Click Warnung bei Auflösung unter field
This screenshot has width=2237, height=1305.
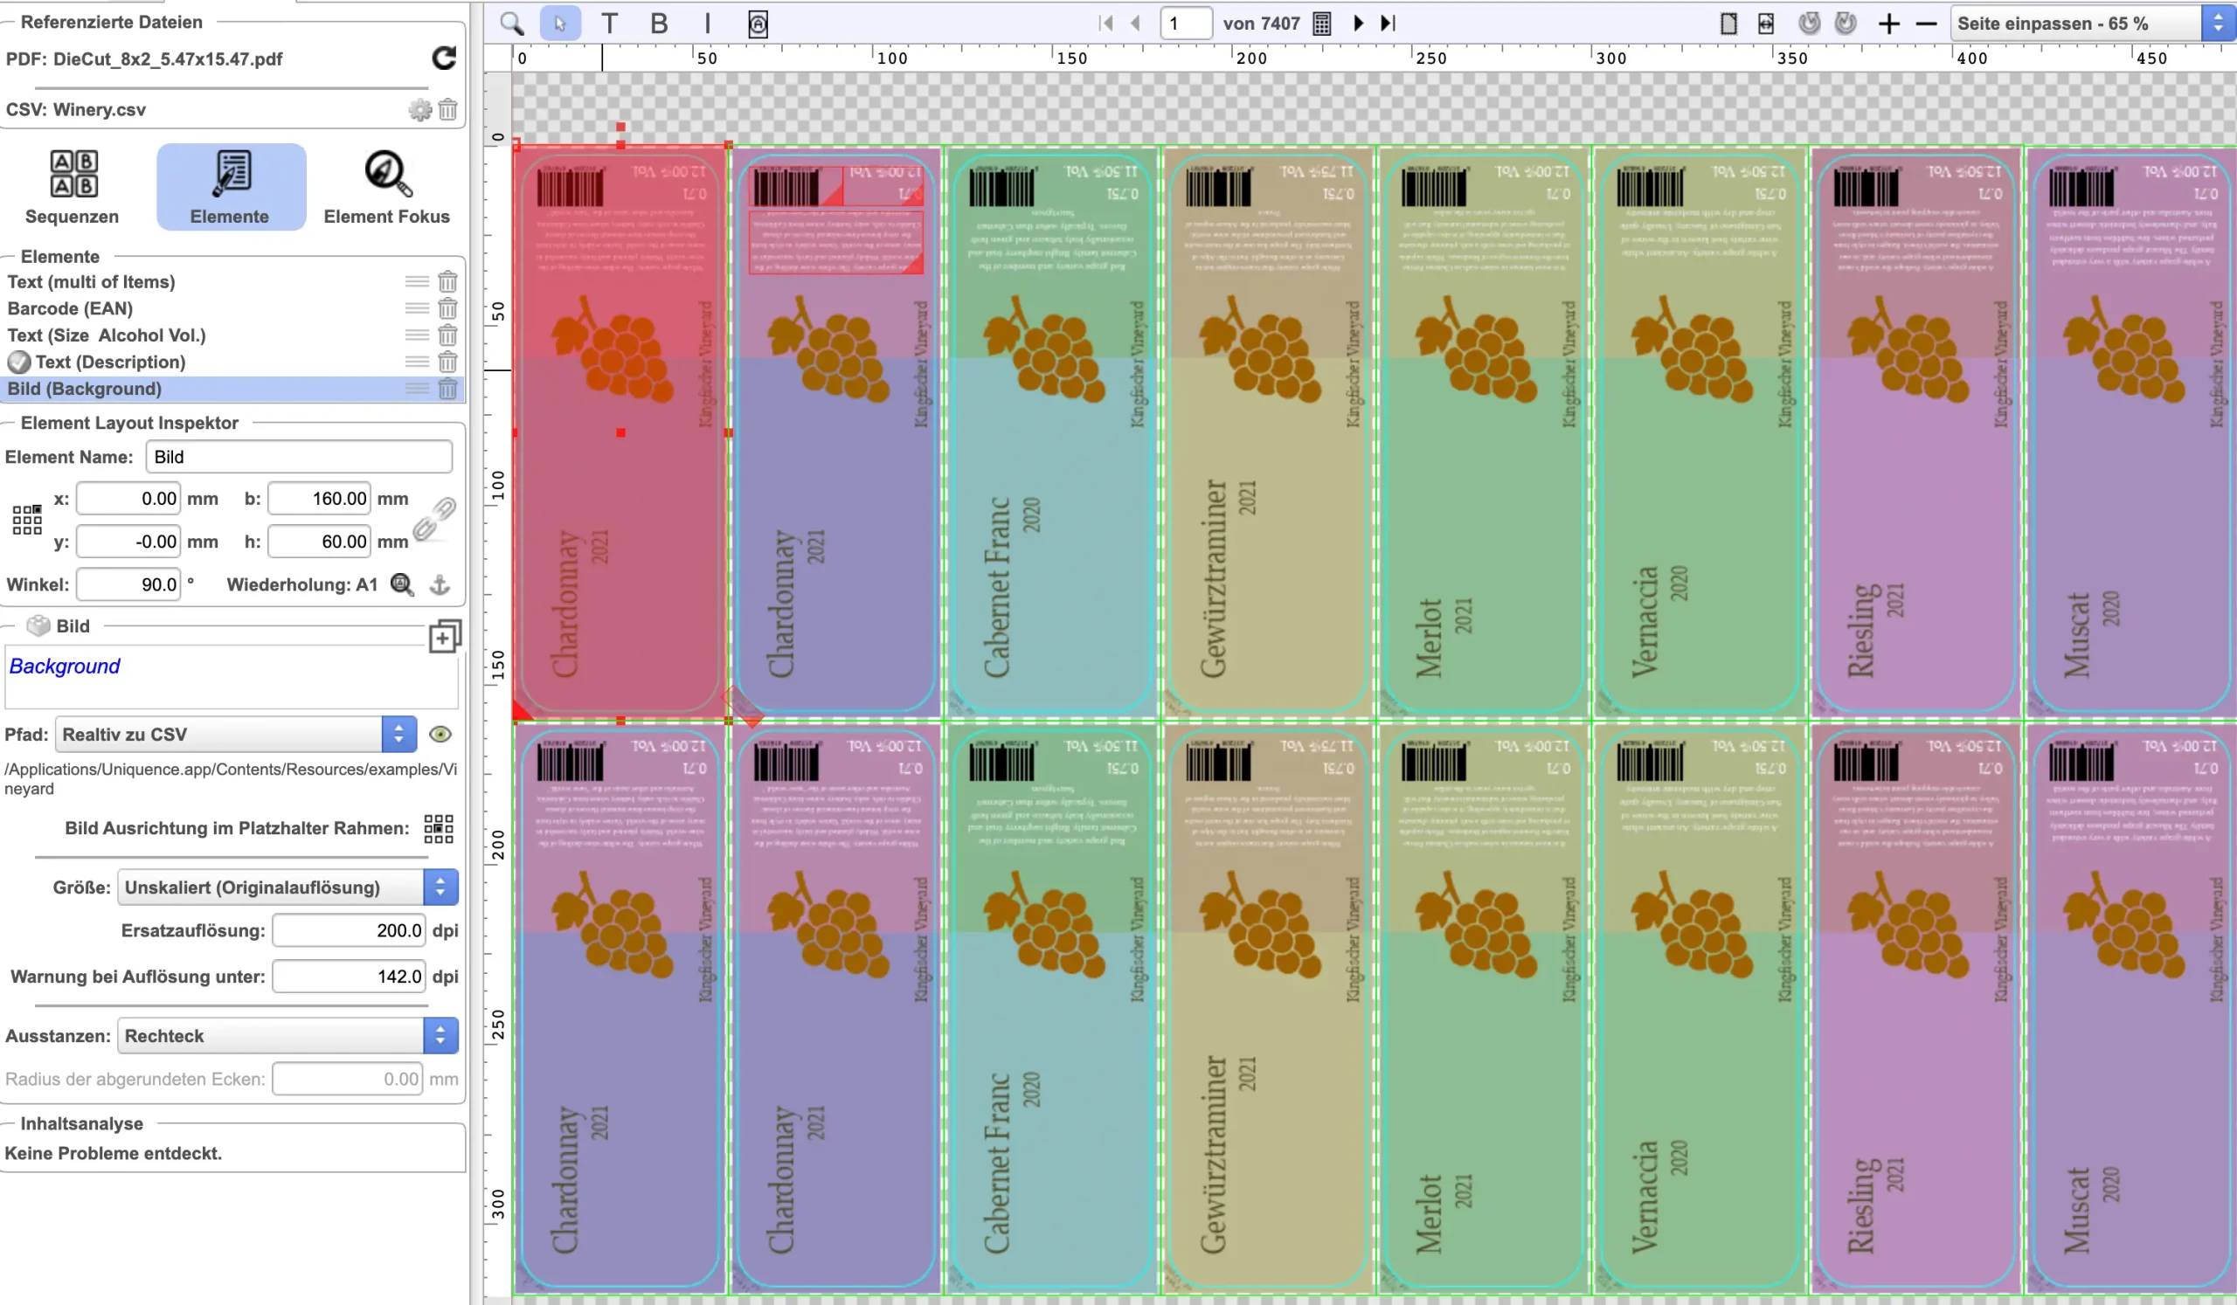pos(349,977)
